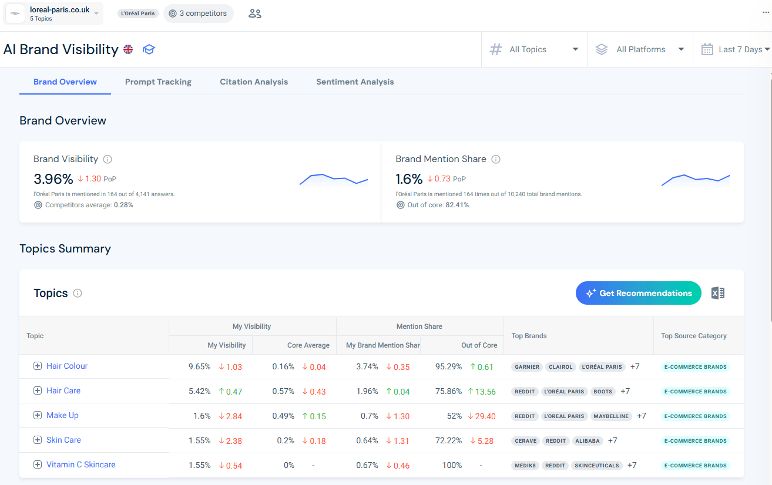Image resolution: width=772 pixels, height=485 pixels.
Task: Click the Topics info icon
Action: coord(78,293)
